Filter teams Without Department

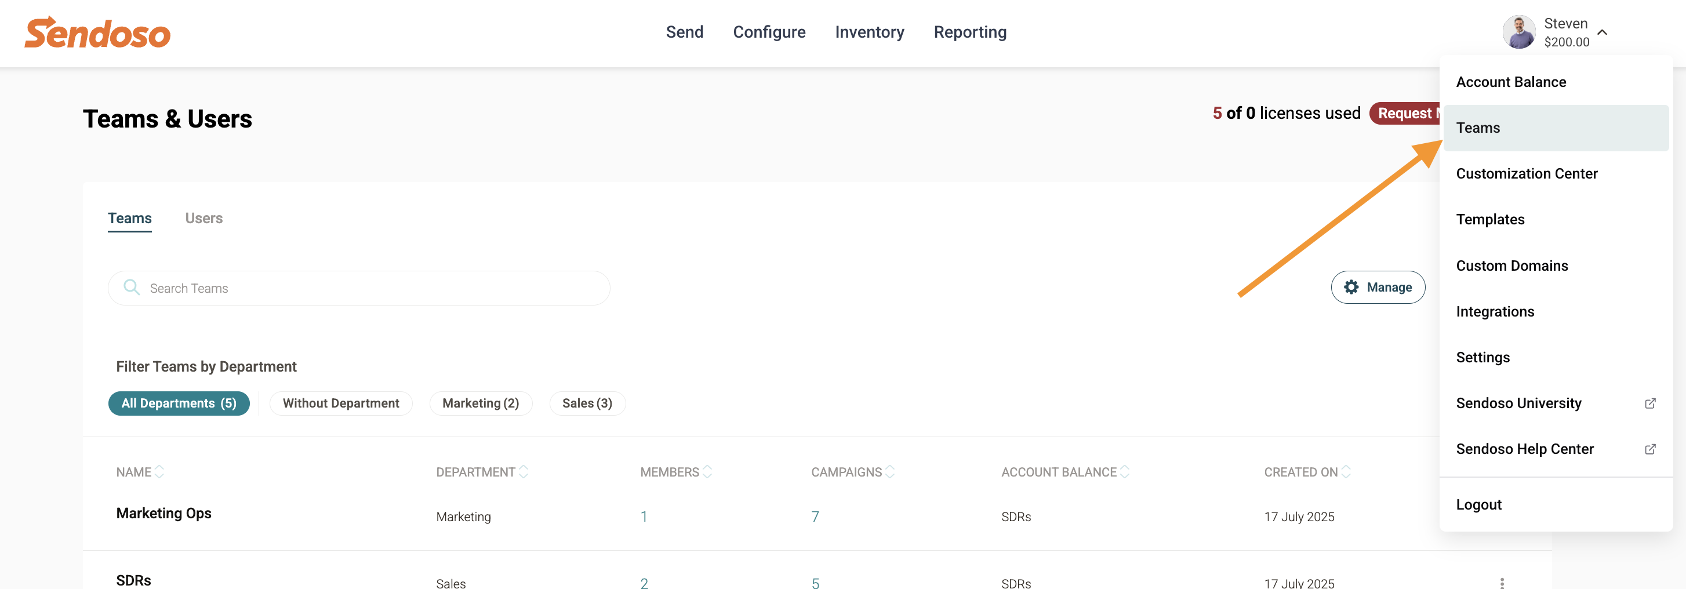click(340, 403)
